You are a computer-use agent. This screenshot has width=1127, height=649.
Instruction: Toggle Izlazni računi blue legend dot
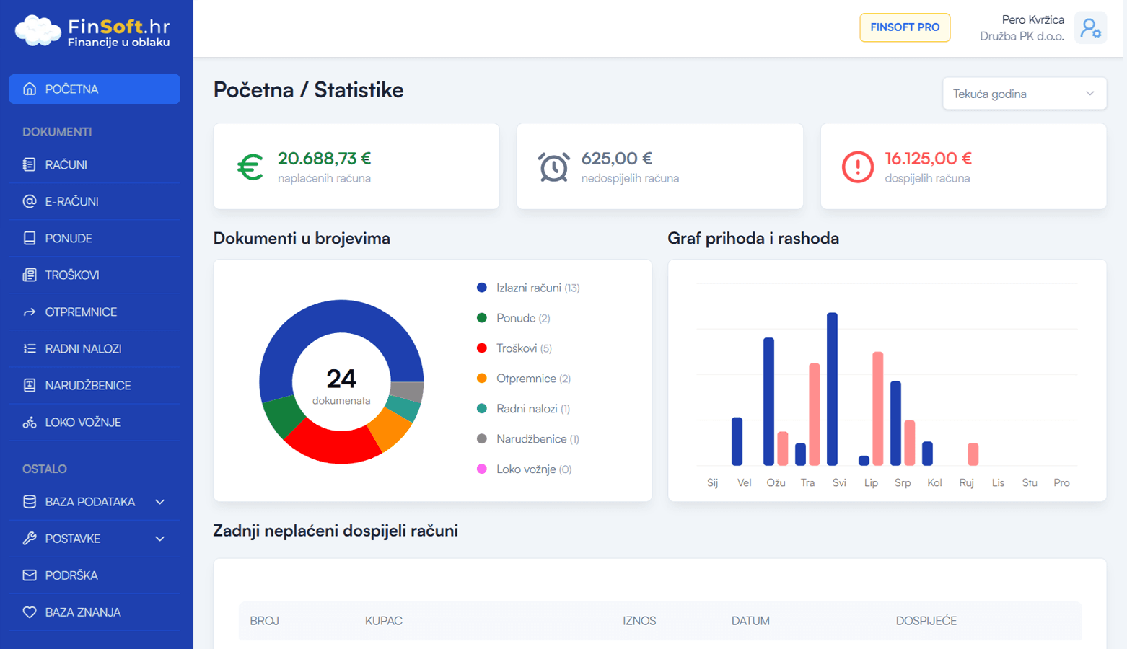(482, 288)
